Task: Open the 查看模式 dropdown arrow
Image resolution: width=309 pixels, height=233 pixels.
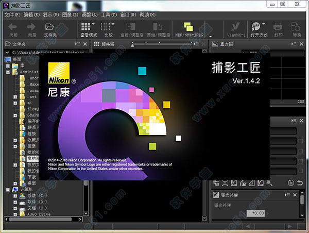Action: (93, 24)
